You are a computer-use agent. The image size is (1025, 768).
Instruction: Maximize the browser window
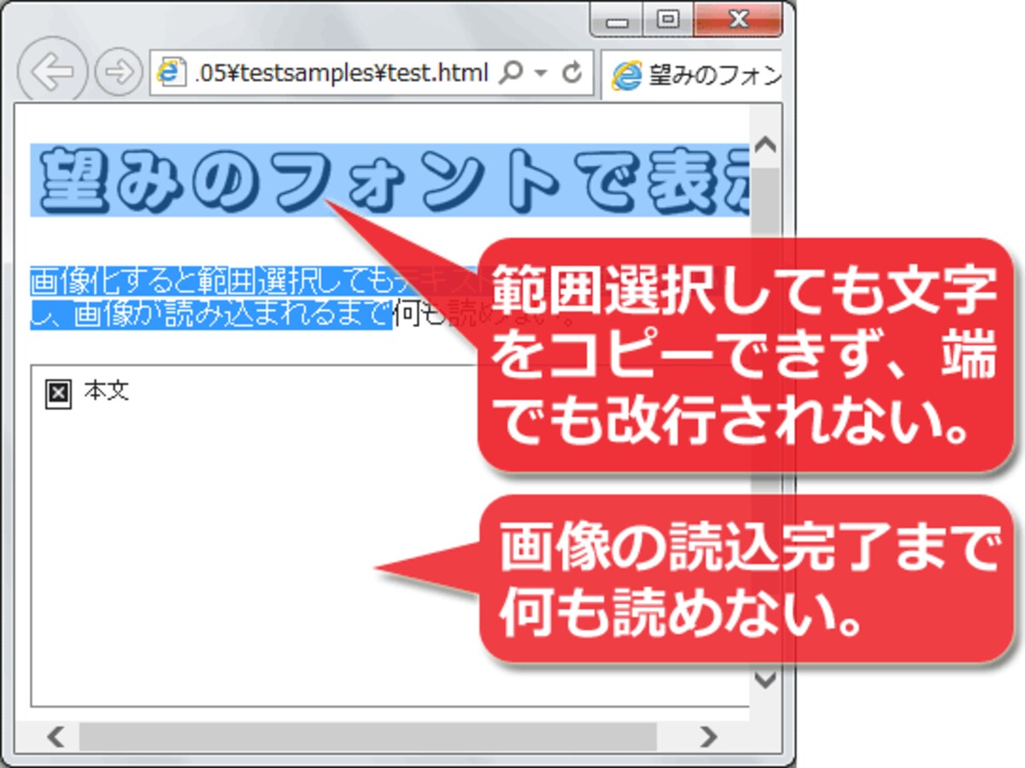(x=668, y=21)
